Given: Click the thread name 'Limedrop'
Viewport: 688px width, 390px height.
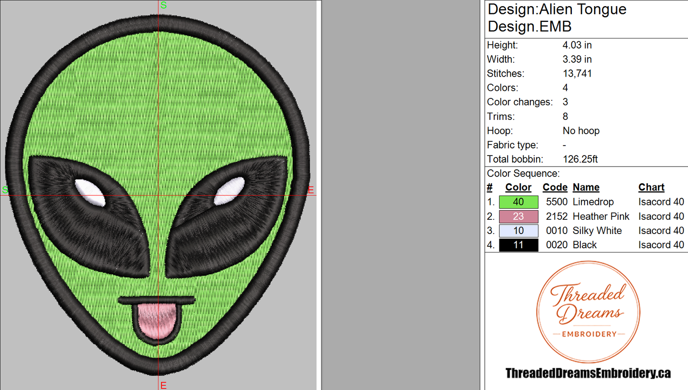Looking at the screenshot, I should point(593,202).
